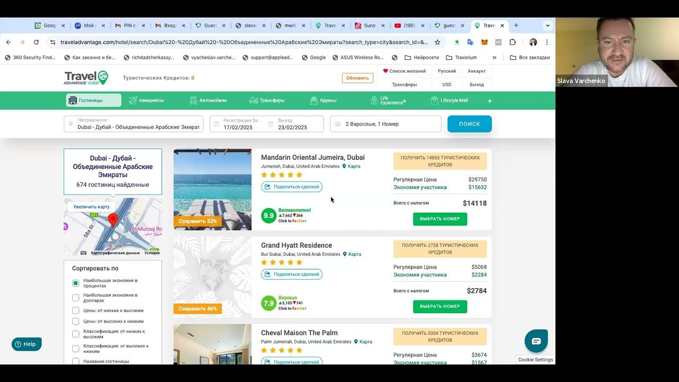The image size is (679, 382).
Task: Bookmark this page with the star icon
Action: [x=438, y=42]
